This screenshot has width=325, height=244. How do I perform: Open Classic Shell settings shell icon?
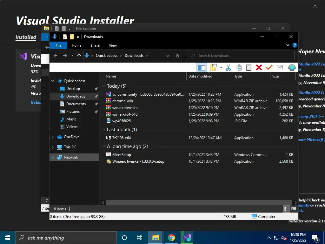[292, 67]
